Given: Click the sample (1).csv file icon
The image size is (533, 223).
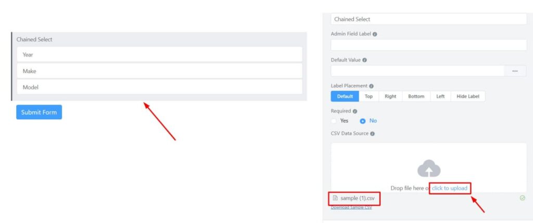Looking at the screenshot, I should (x=336, y=198).
